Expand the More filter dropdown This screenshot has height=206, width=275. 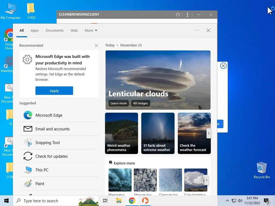pos(91,31)
